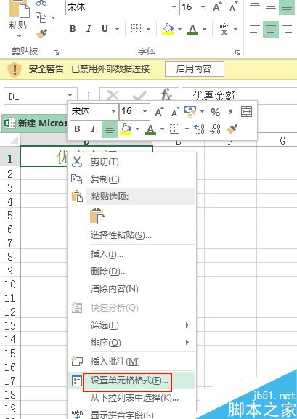
Task: Choose 清除内容(N) from the context menu
Action: (132, 288)
